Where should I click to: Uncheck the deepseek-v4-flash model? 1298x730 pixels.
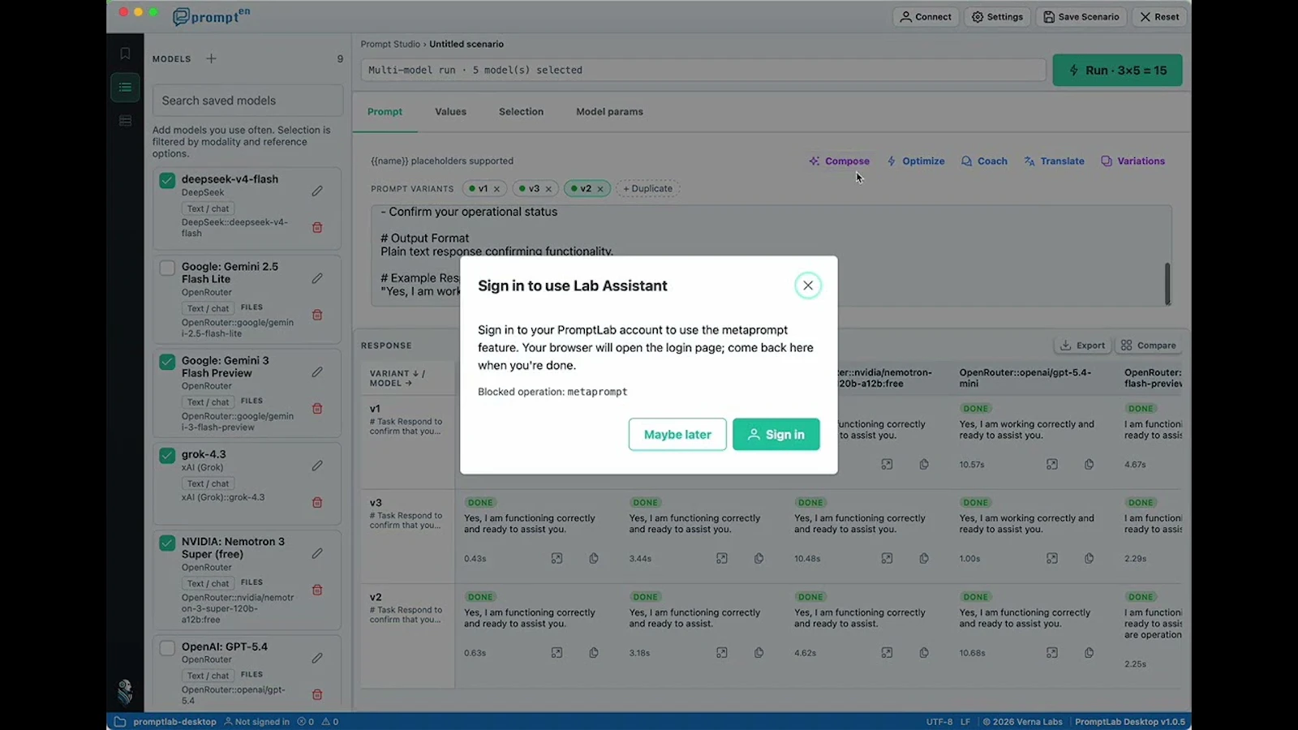pyautogui.click(x=167, y=180)
